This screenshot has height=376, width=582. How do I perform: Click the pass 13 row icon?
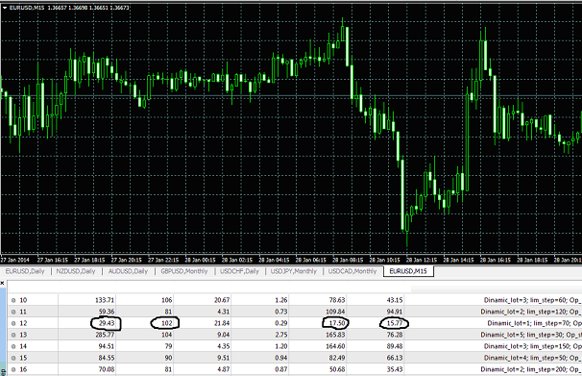click(x=13, y=335)
